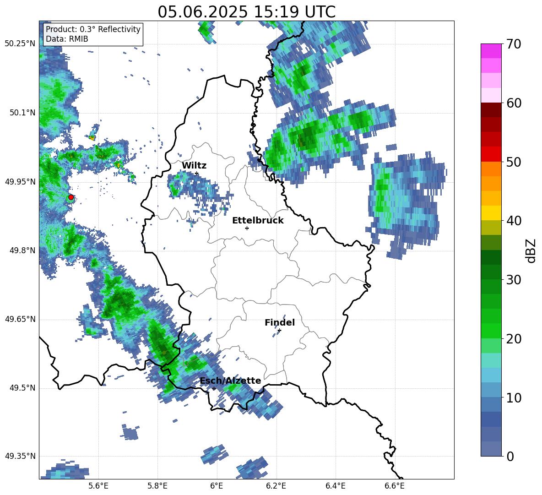Image resolution: width=542 pixels, height=495 pixels.
Task: Click the colorbar tick label 60
Action: click(514, 103)
